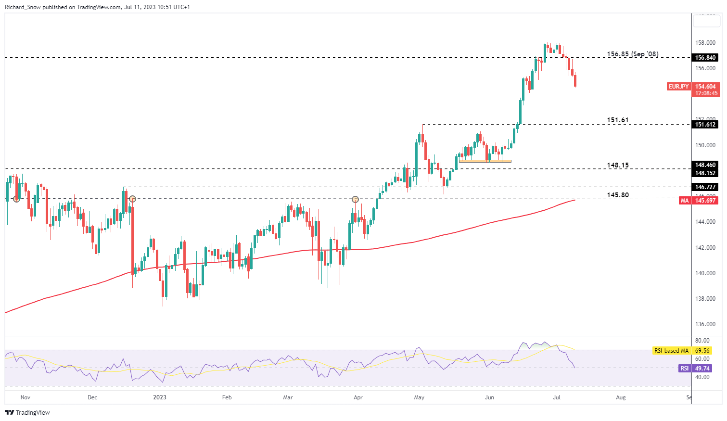Click the TradingView logo at bottom left
Viewport: 727px width, 421px height.
pos(27,412)
